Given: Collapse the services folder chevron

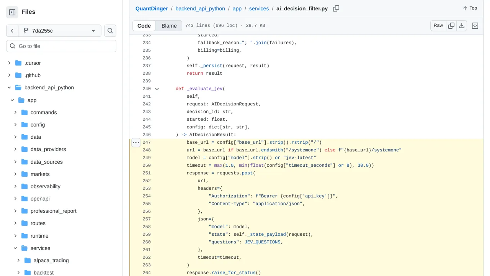Looking at the screenshot, I should (x=15, y=248).
